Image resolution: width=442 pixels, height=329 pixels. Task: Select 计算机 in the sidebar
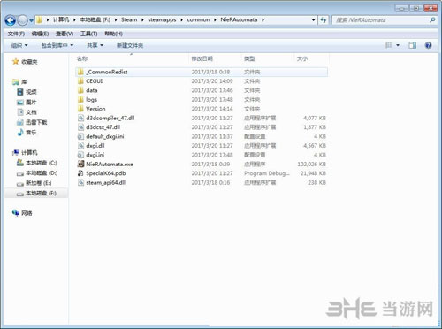point(25,152)
